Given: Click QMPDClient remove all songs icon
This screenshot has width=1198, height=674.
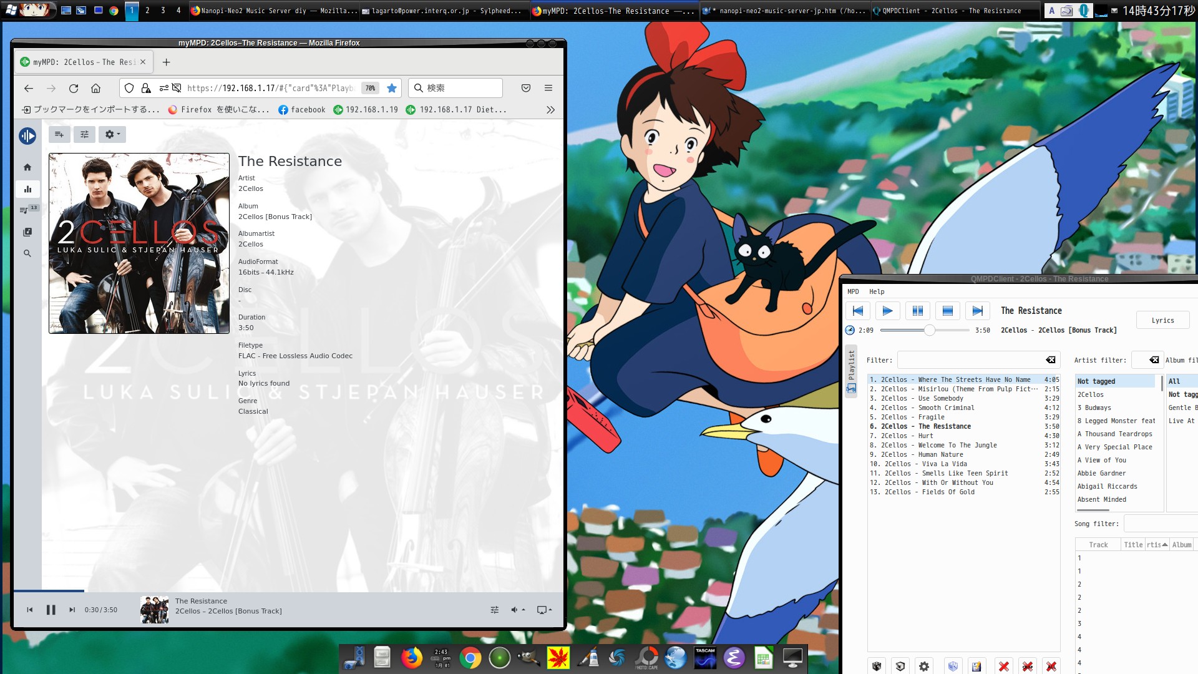Looking at the screenshot, I should (1051, 667).
